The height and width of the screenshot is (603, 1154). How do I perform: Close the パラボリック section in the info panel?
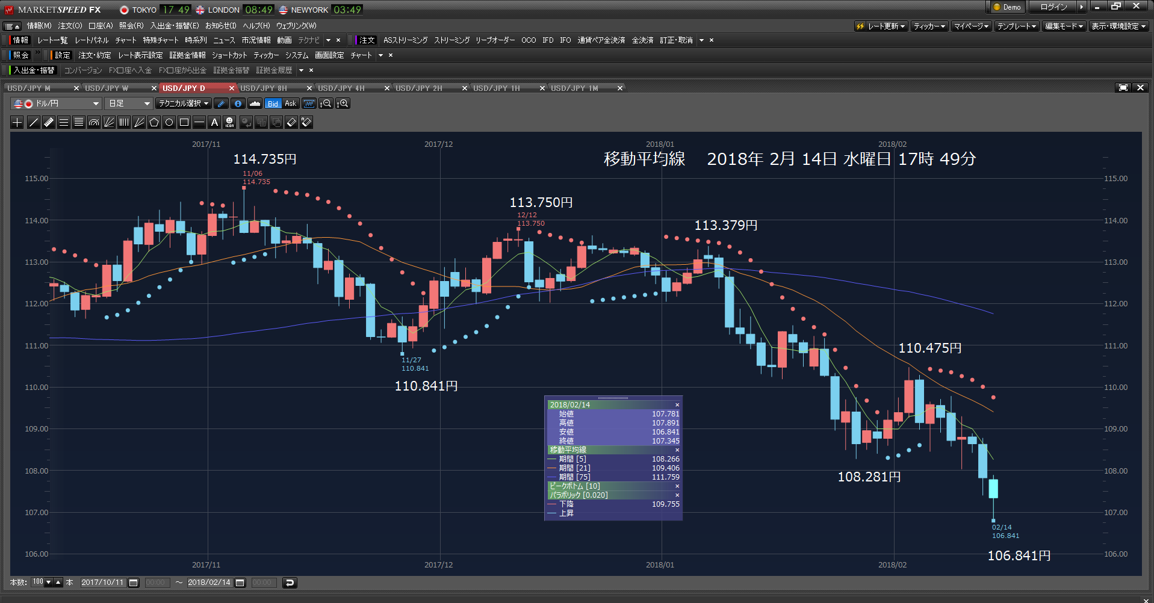coord(677,495)
